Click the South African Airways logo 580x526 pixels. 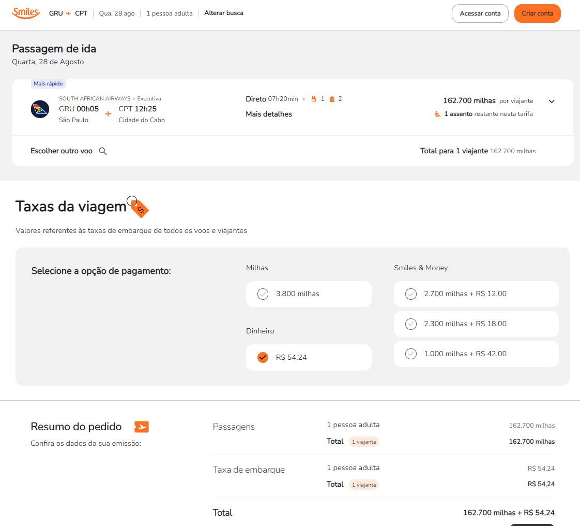(x=40, y=109)
